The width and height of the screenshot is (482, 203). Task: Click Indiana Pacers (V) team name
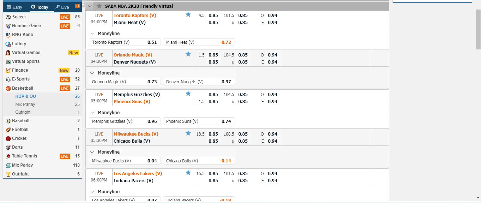[x=133, y=181]
